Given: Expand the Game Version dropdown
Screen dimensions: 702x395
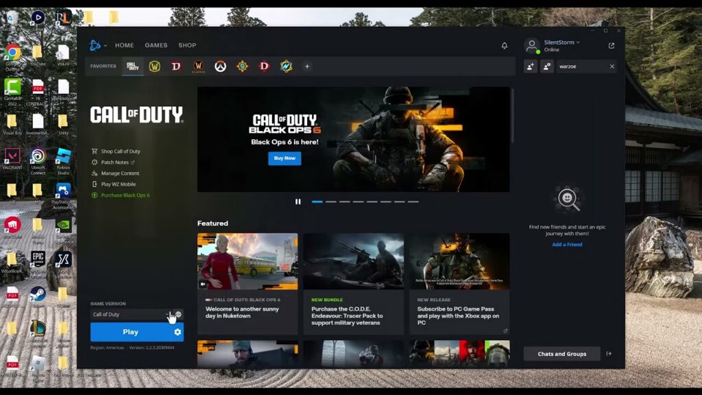Looking at the screenshot, I should click(131, 314).
